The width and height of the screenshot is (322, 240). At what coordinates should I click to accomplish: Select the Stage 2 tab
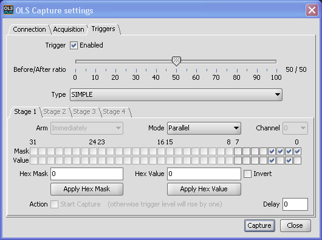(55, 111)
